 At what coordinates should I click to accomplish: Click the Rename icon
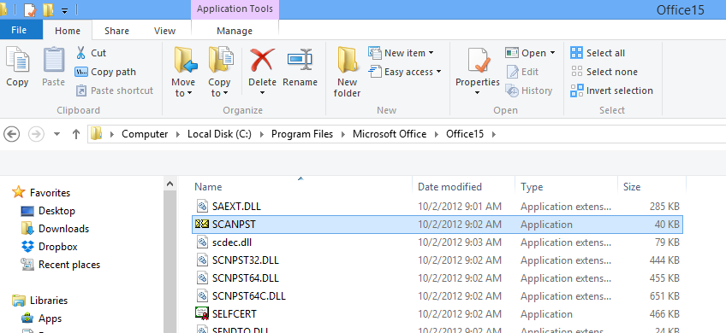[300, 60]
